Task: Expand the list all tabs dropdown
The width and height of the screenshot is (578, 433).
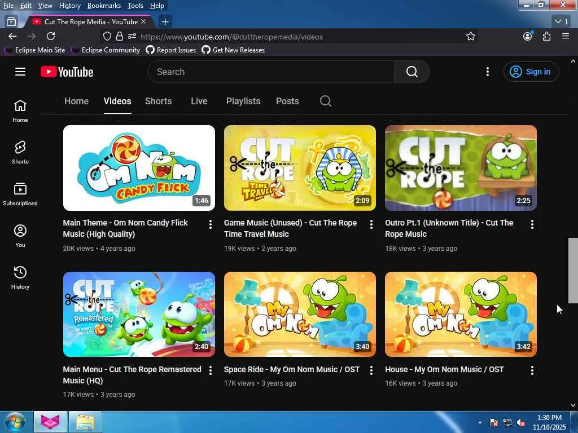Action: pos(562,22)
